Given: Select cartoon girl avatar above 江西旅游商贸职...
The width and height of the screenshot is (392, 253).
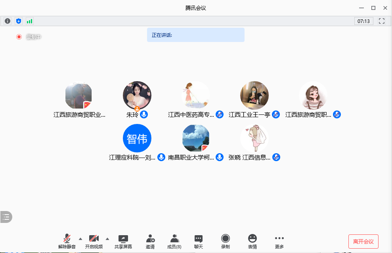Looking at the screenshot, I should coord(313,95).
